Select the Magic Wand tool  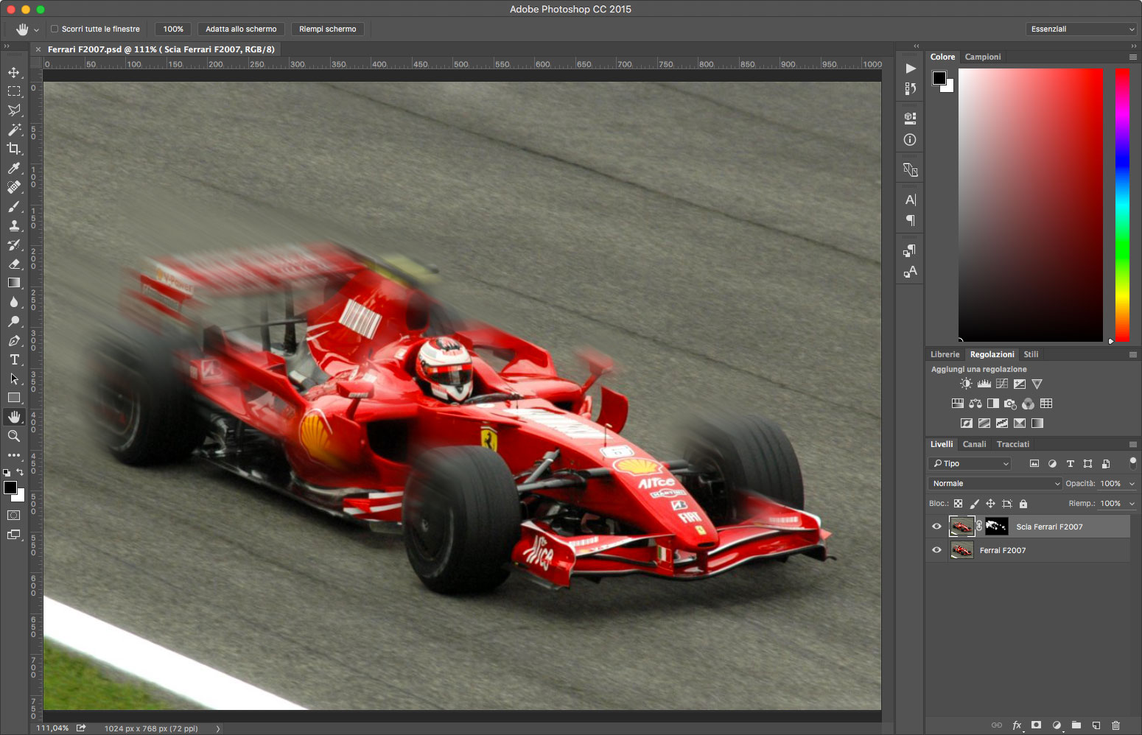[14, 130]
